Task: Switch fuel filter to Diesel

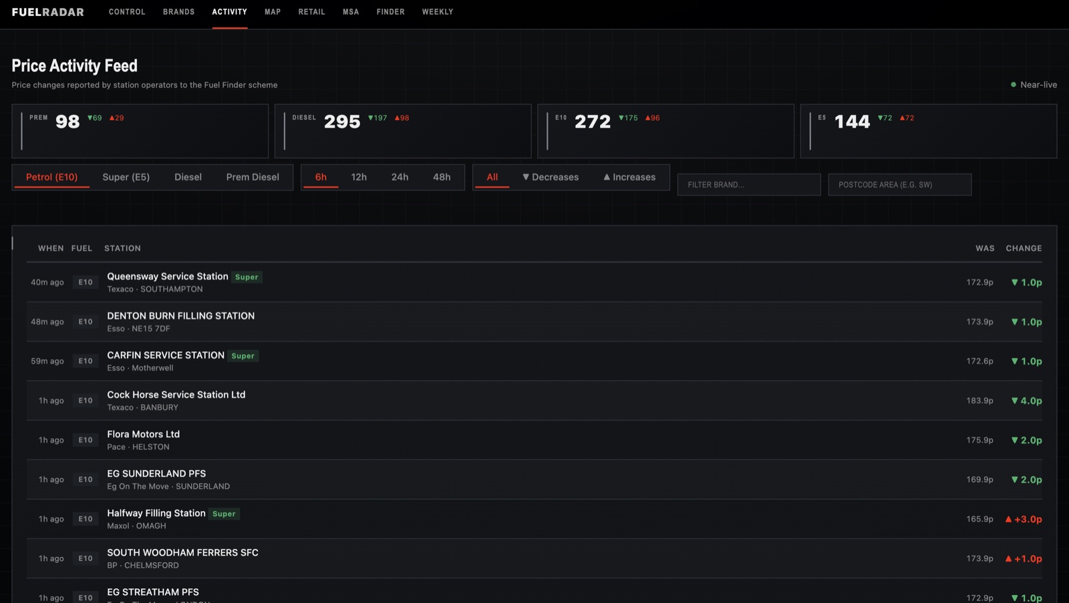Action: (188, 177)
